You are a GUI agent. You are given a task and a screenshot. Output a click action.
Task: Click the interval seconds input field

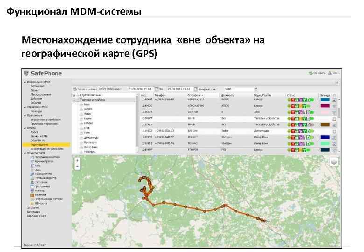(239, 89)
